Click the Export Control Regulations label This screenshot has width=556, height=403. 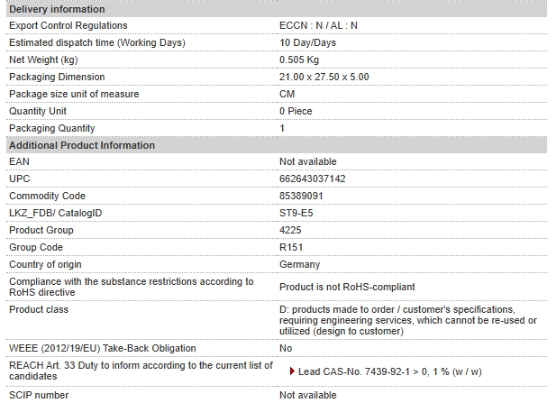tap(68, 25)
